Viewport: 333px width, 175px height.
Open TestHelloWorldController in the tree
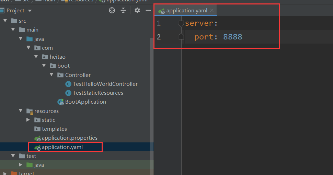[x=105, y=84]
